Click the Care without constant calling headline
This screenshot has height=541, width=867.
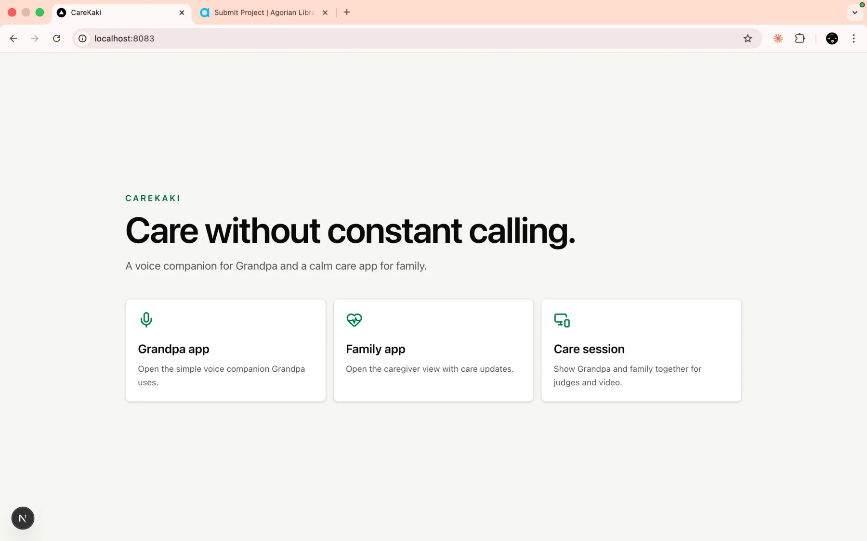[x=350, y=231]
